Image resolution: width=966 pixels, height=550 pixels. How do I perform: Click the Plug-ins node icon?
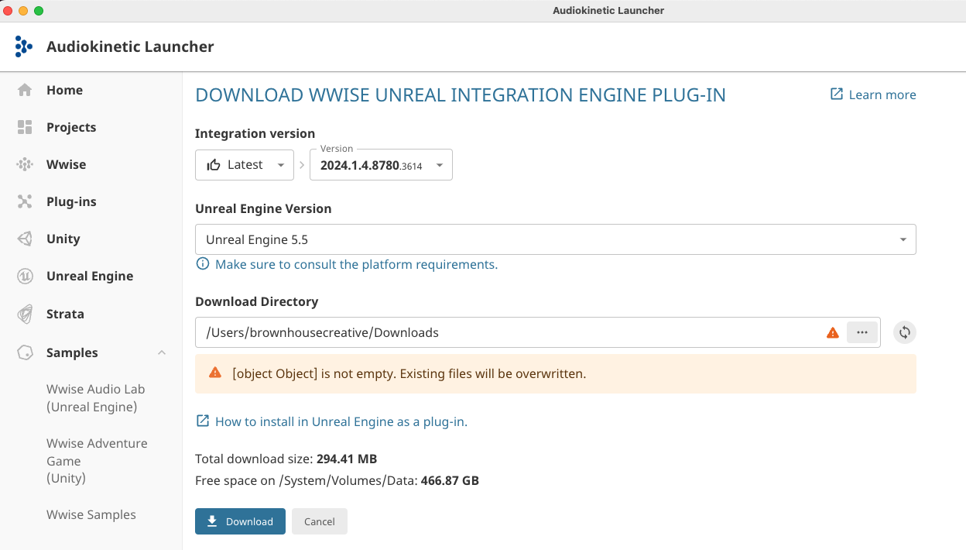coord(25,201)
